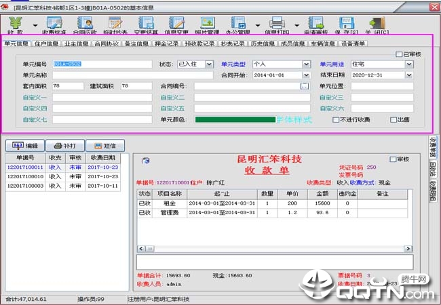Select receipt row 122017100003
Image resolution: width=441 pixels, height=305 pixels.
[63, 186]
